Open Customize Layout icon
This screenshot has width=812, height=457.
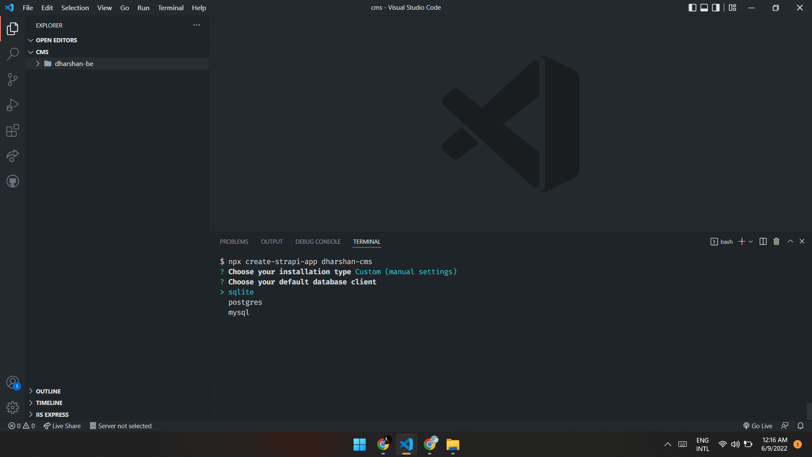732,8
